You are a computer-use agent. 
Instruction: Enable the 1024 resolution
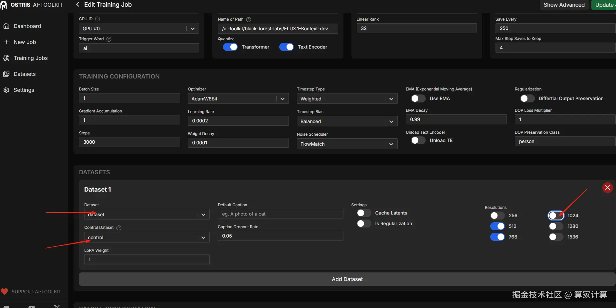556,216
